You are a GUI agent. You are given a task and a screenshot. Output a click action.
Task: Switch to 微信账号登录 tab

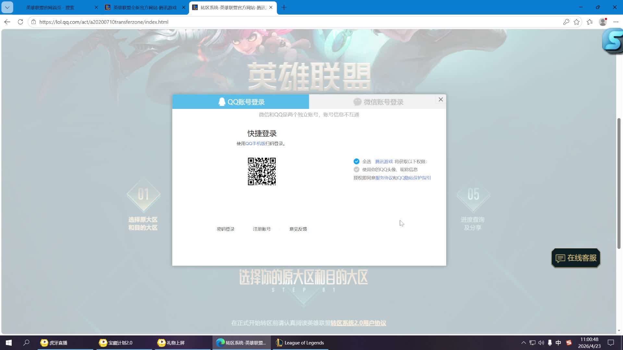tap(378, 102)
